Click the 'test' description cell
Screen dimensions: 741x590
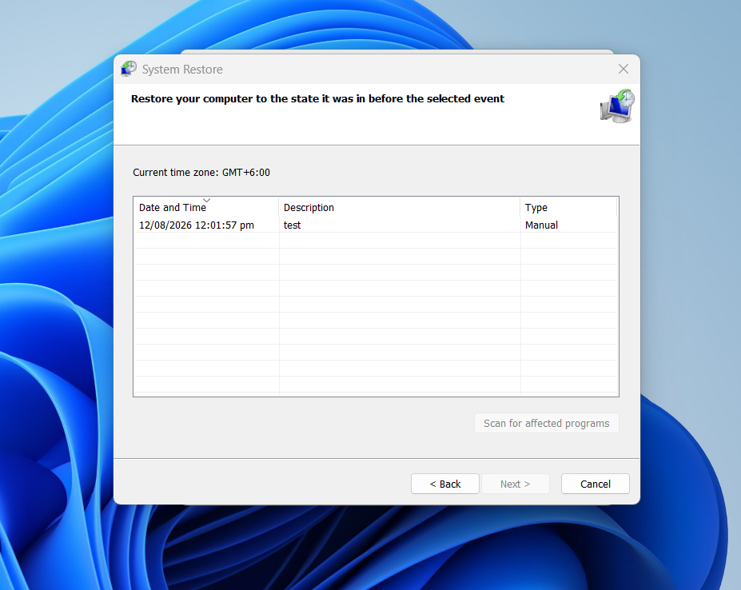[292, 225]
